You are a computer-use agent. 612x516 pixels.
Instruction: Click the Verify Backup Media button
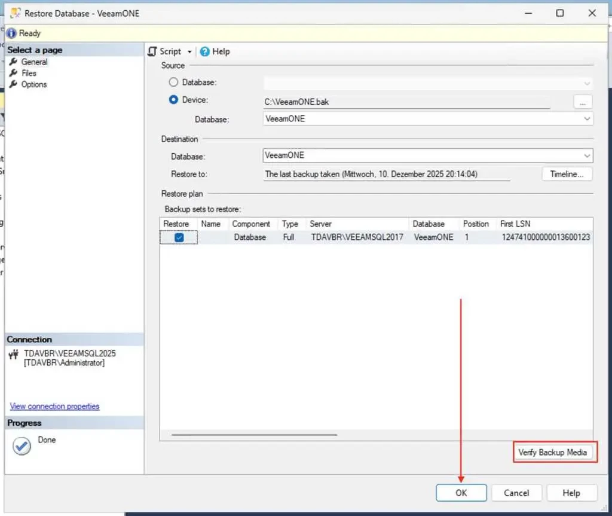click(552, 453)
